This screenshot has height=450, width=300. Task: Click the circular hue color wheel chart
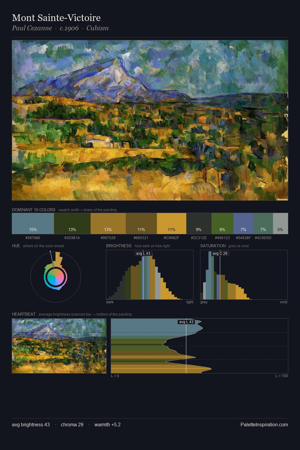tap(55, 277)
